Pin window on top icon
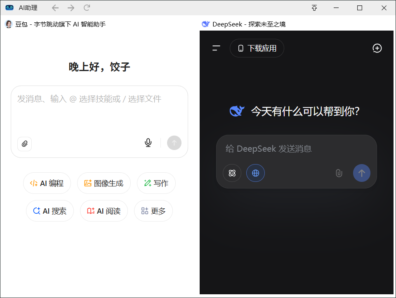Viewport: 396px width, 298px height. pyautogui.click(x=314, y=8)
